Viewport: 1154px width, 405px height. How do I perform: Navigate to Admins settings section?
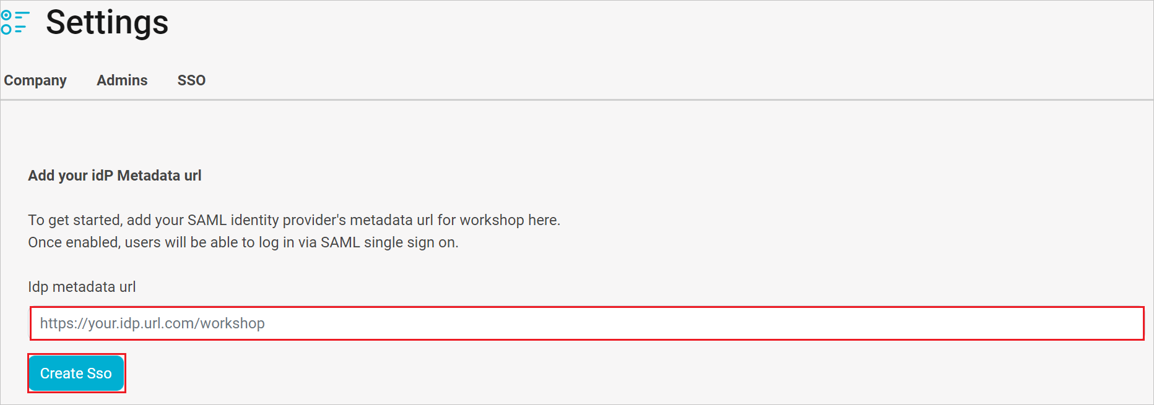(122, 80)
